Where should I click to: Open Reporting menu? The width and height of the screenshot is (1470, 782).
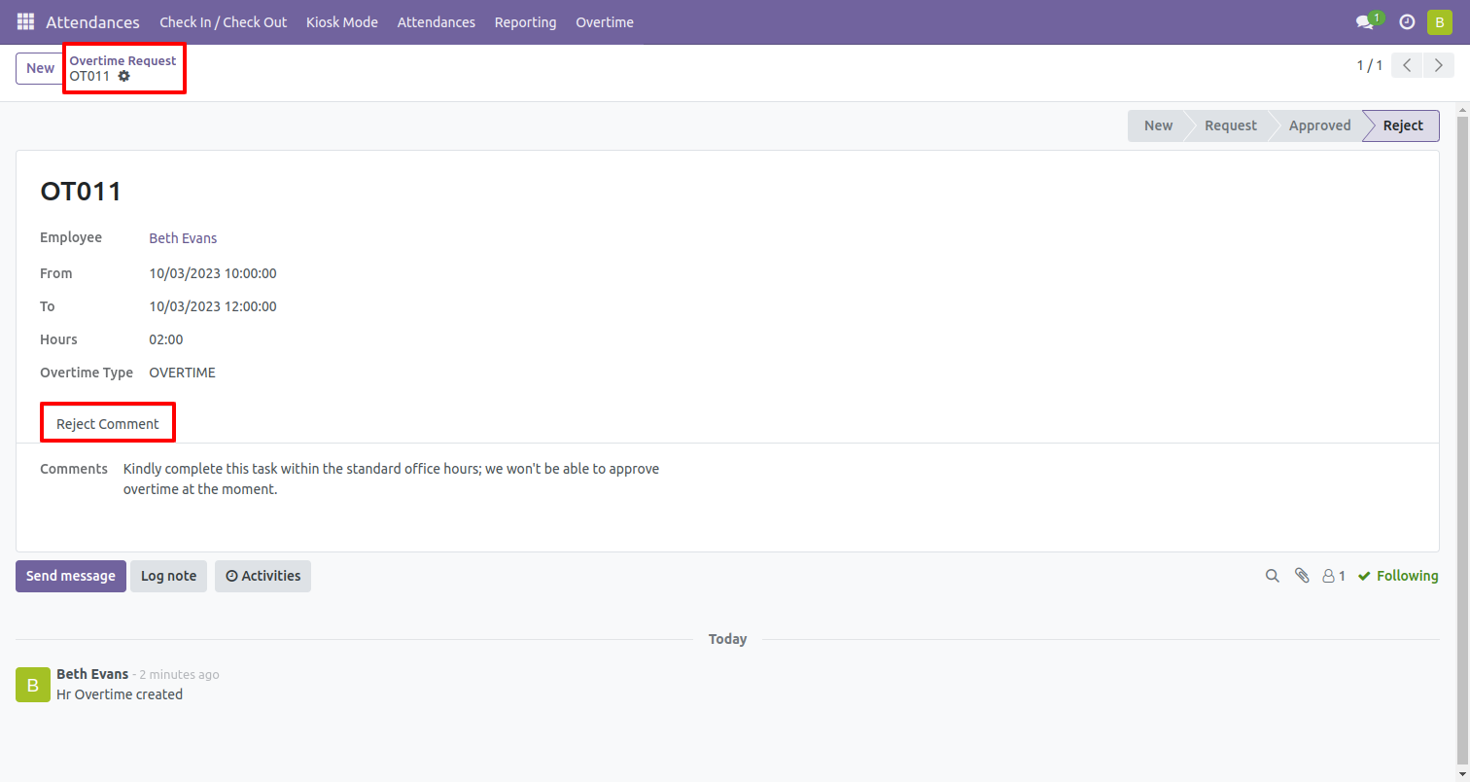tap(525, 21)
